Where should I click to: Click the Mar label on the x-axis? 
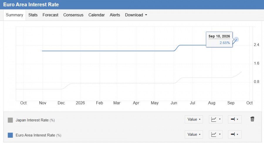click(x=117, y=103)
